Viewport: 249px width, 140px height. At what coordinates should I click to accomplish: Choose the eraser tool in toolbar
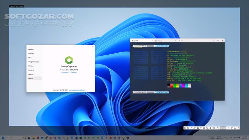click(x=211, y=128)
